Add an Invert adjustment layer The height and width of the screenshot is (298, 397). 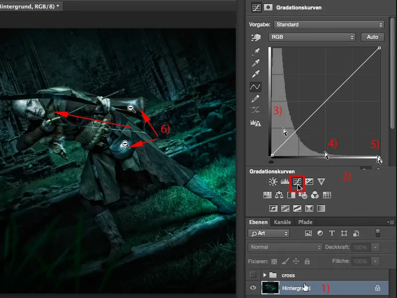pyautogui.click(x=273, y=208)
